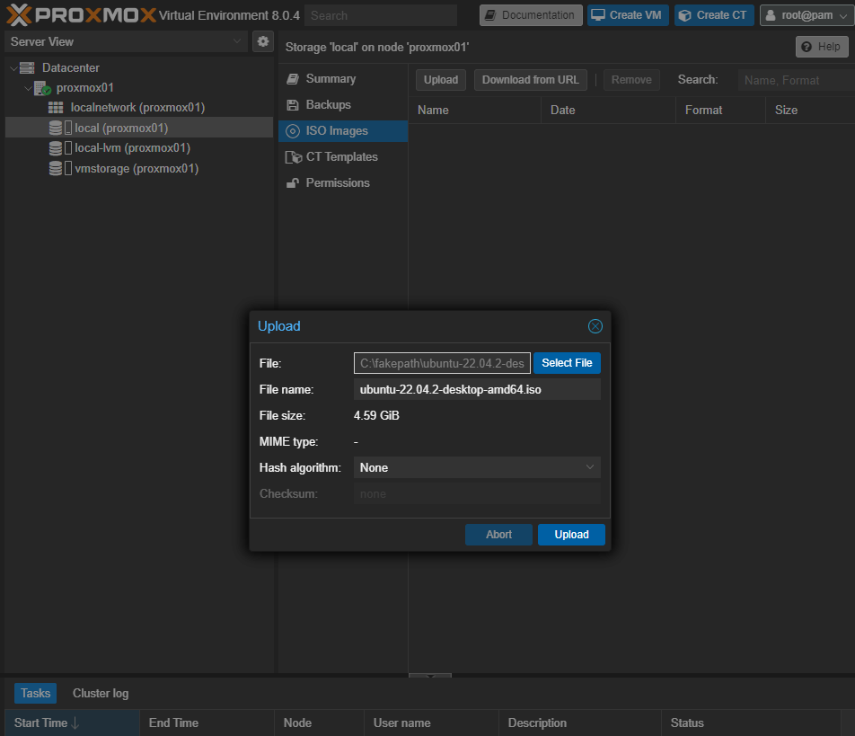855x736 pixels.
Task: Open the CT Templates section
Action: coord(341,156)
